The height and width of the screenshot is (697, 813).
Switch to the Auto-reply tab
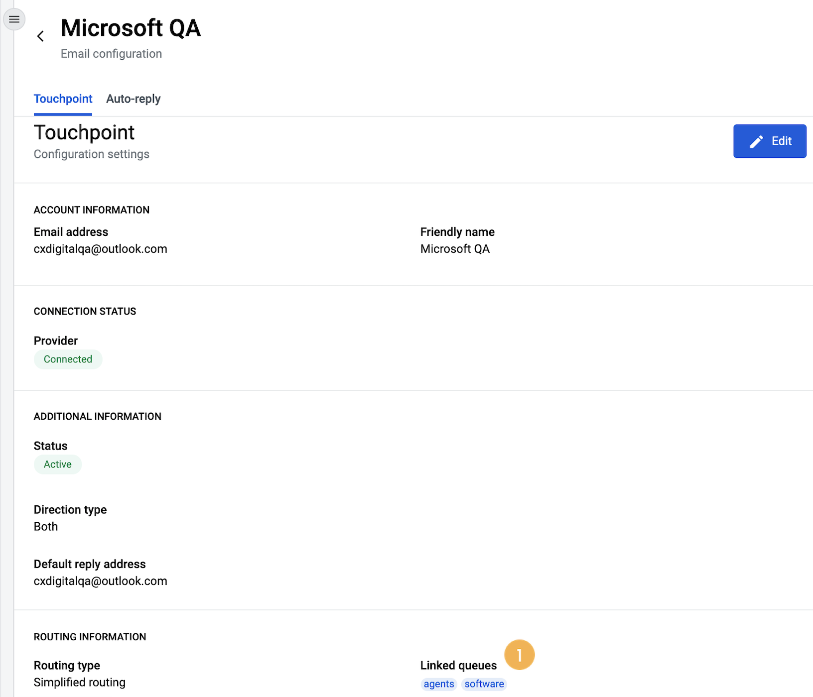[134, 99]
